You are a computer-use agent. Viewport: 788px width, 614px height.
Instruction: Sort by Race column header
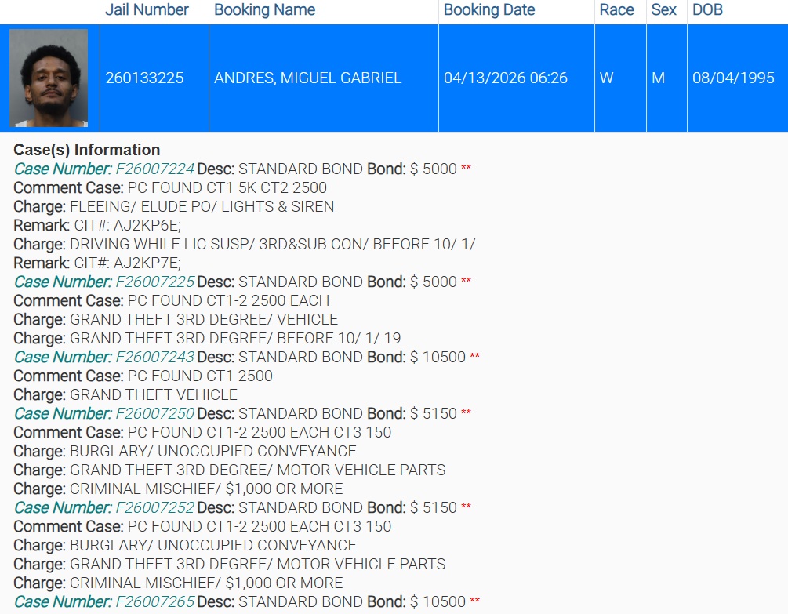click(616, 9)
